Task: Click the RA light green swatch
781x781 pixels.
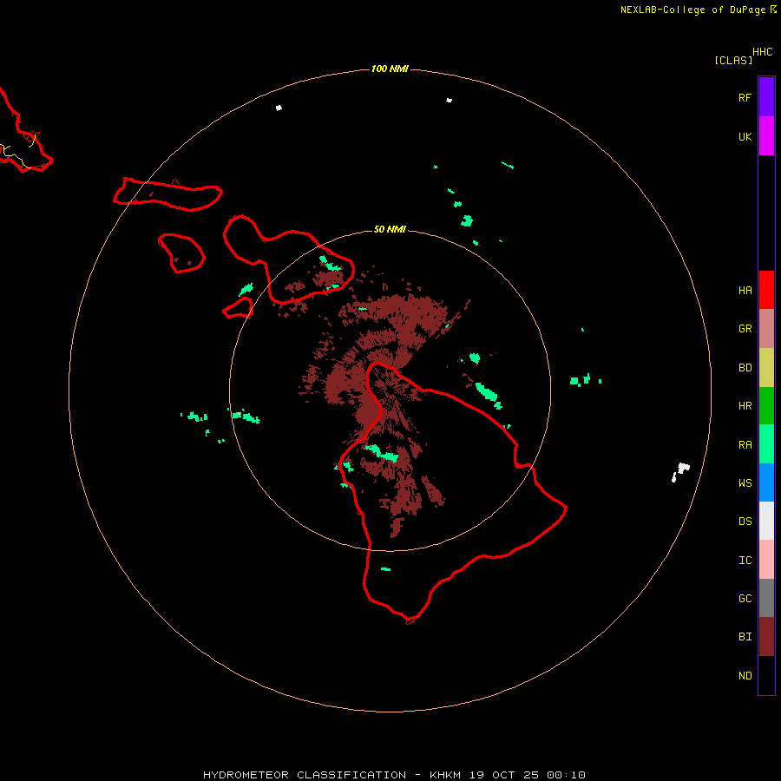Action: [766, 444]
